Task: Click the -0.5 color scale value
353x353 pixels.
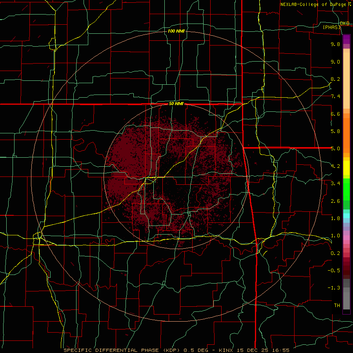Action: [x=334, y=271]
